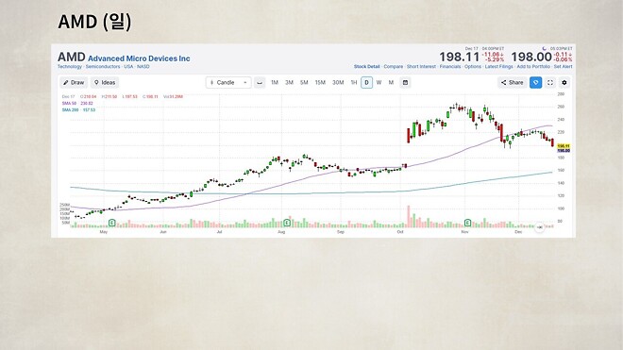
Task: Open the Financials link
Action: click(x=450, y=67)
